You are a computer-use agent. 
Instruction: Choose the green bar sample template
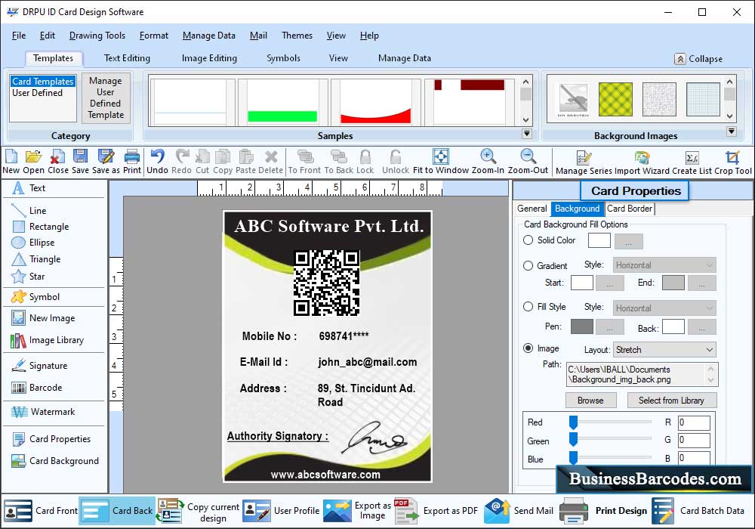point(282,102)
